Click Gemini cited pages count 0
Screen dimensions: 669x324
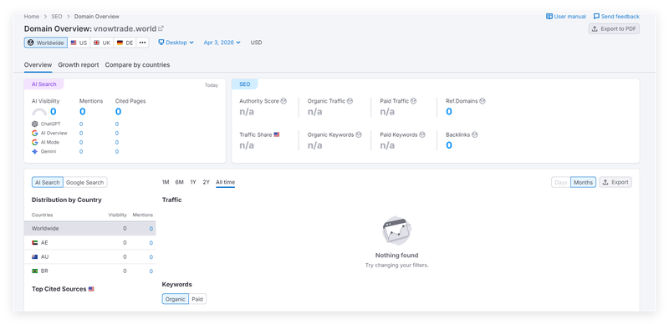coord(117,152)
